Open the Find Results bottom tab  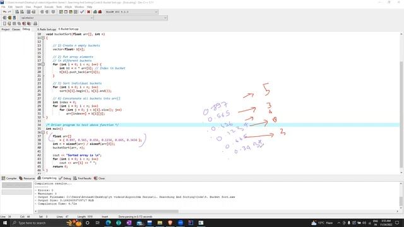[83, 178]
